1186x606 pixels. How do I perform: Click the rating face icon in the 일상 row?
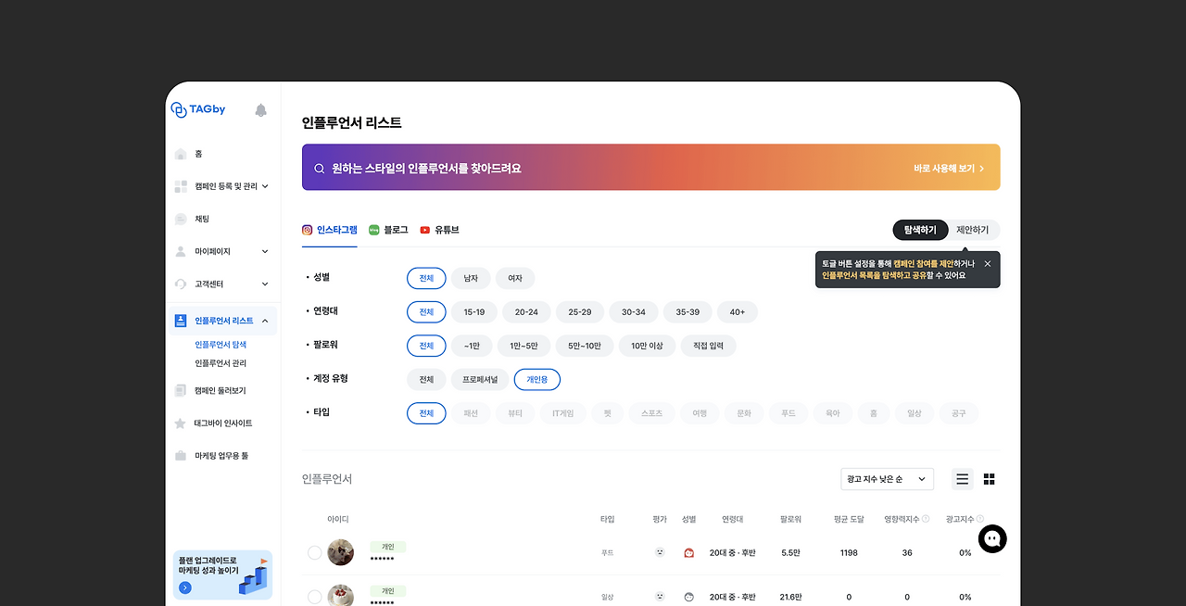point(660,597)
